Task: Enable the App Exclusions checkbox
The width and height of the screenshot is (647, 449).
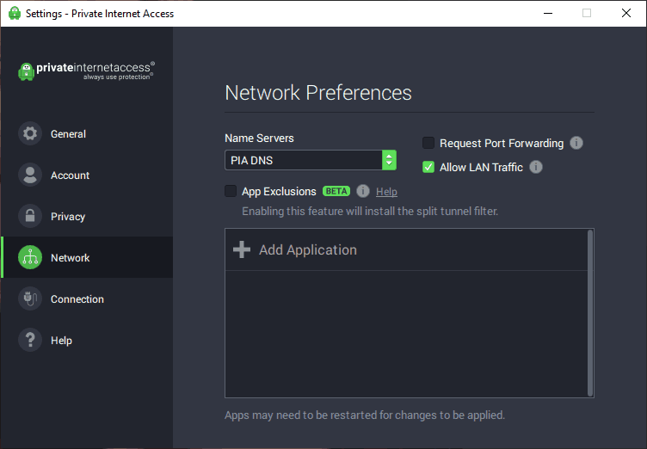Action: pyautogui.click(x=231, y=191)
